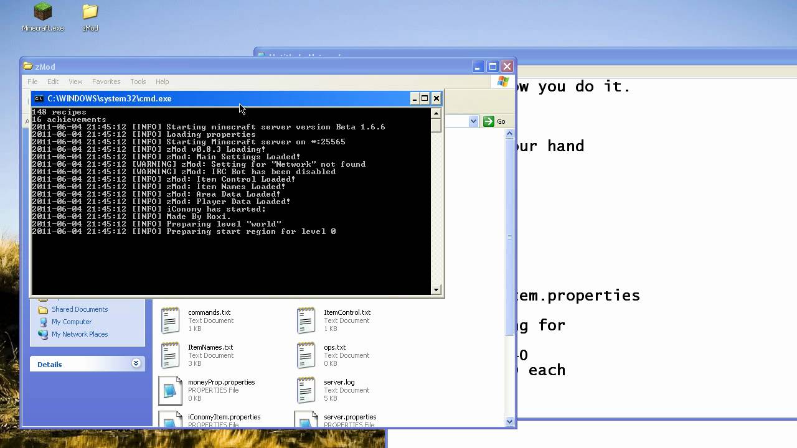The height and width of the screenshot is (448, 797).
Task: Select the ItemControl.txt file icon
Action: click(306, 320)
